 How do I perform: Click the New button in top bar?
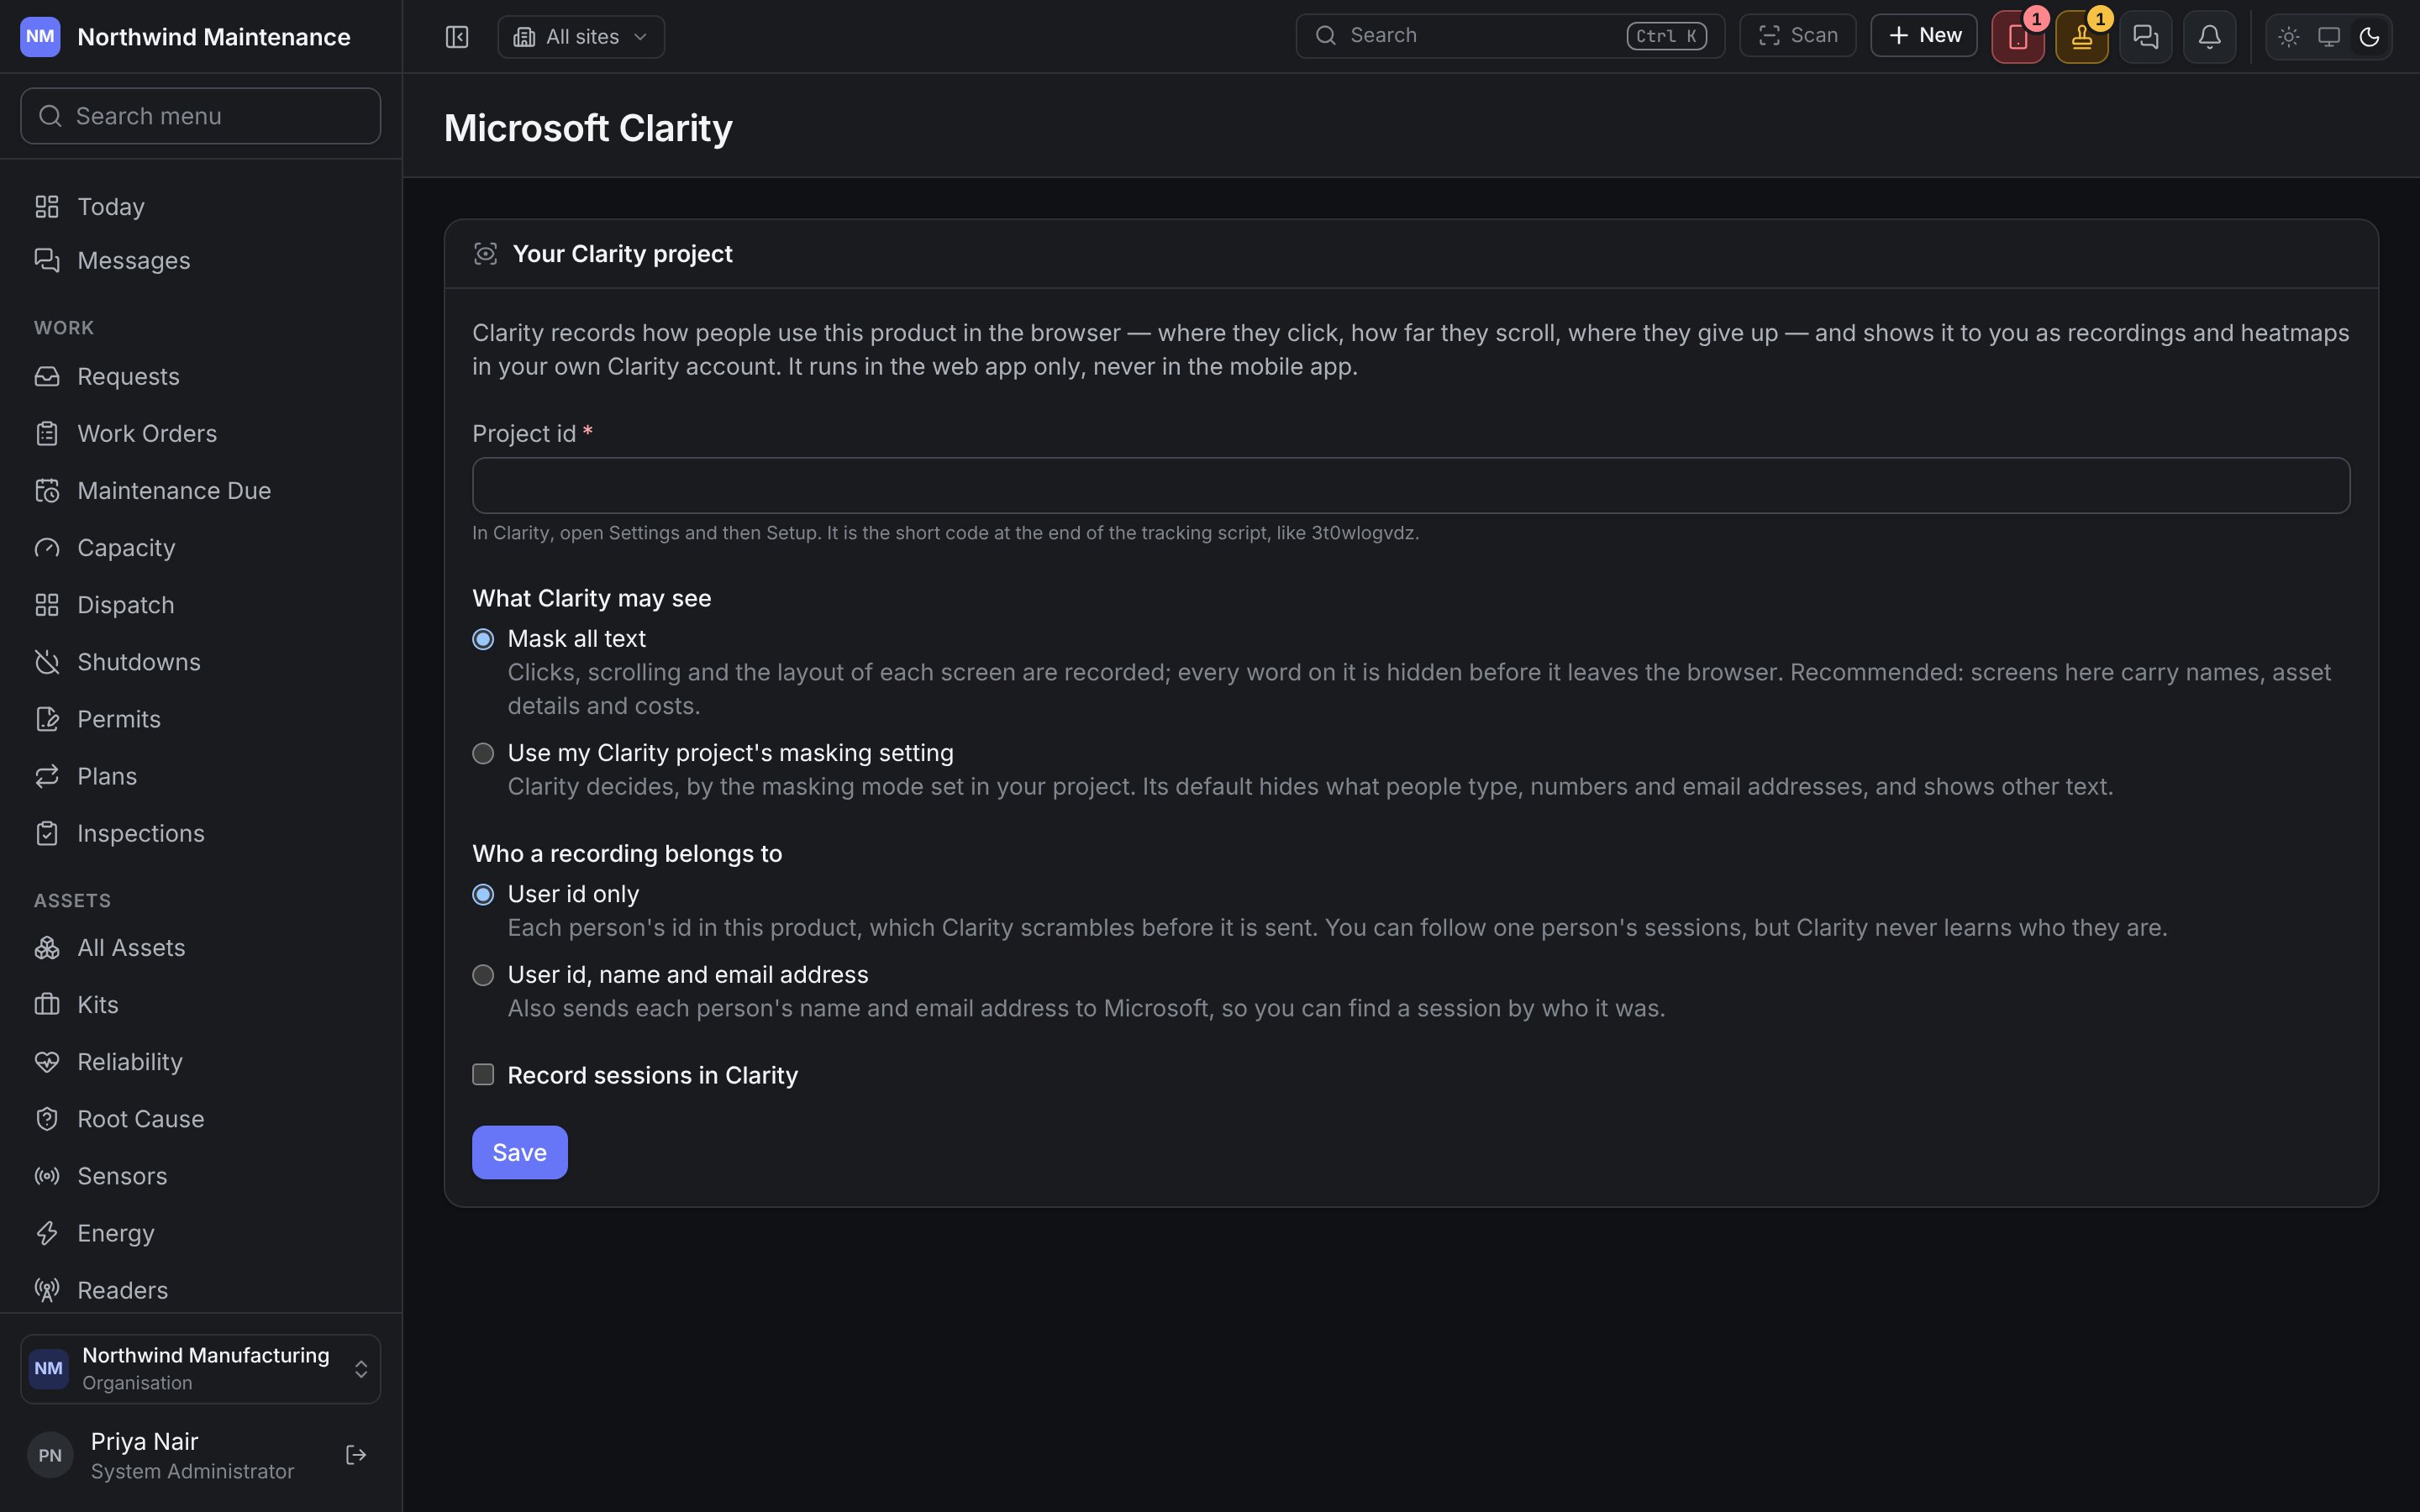[x=1924, y=36]
